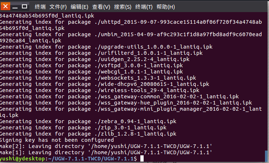Click the zlib_1.2.8-1_lantiq.ipk output line
This screenshot has height=163, width=269.
[x=88, y=134]
